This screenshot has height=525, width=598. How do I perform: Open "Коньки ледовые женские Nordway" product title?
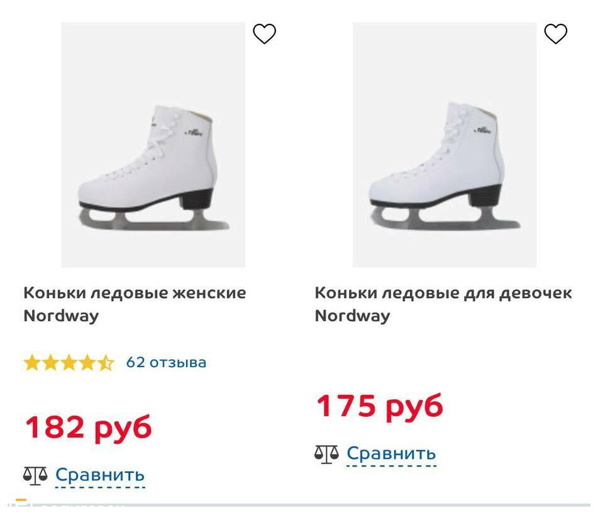coord(134,304)
